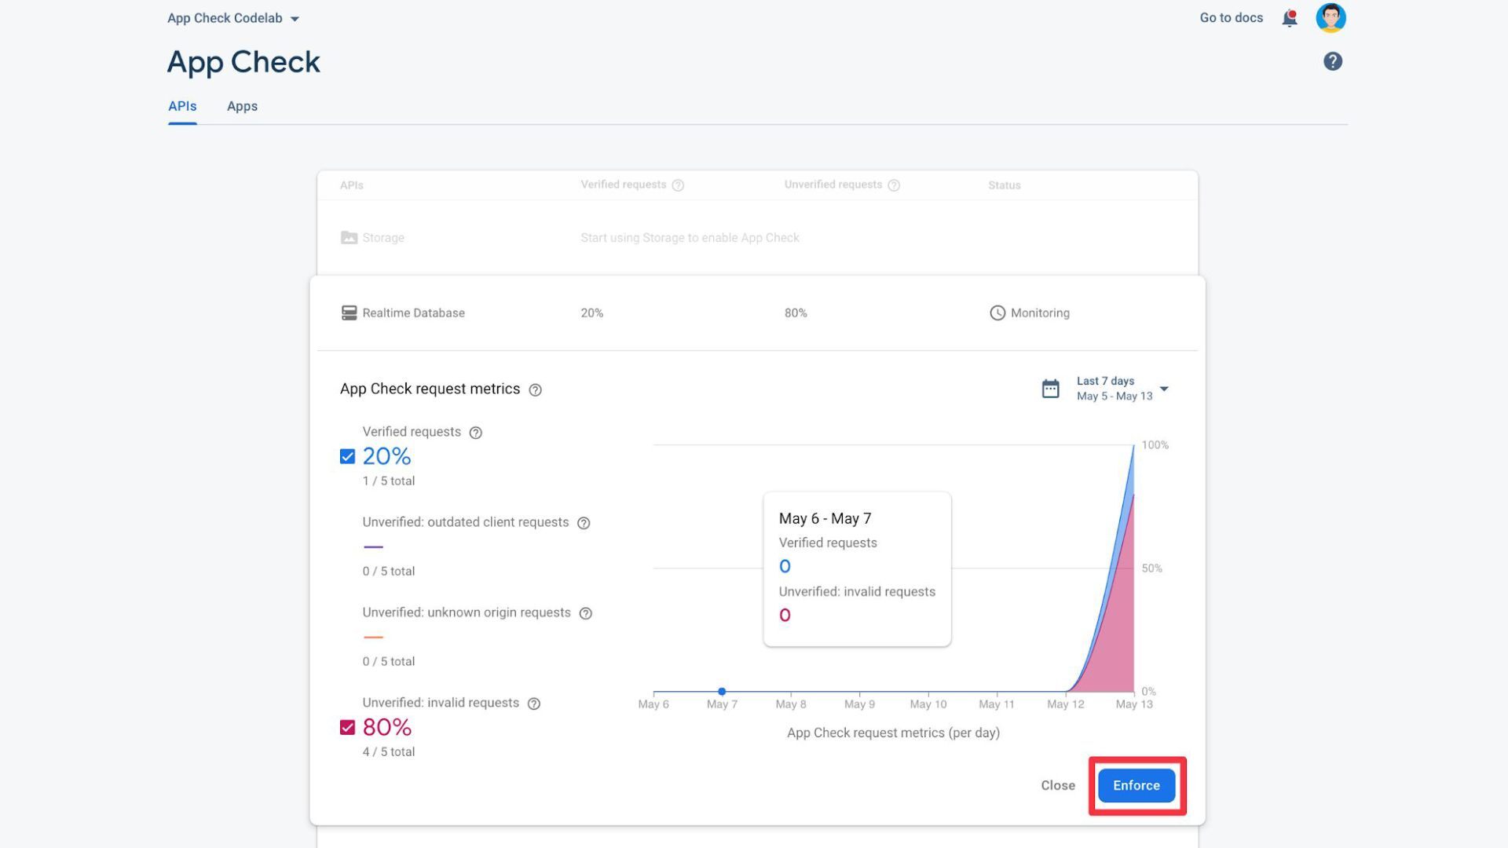Viewport: 1508px width, 848px height.
Task: Switch to the Apps tab
Action: tap(242, 106)
